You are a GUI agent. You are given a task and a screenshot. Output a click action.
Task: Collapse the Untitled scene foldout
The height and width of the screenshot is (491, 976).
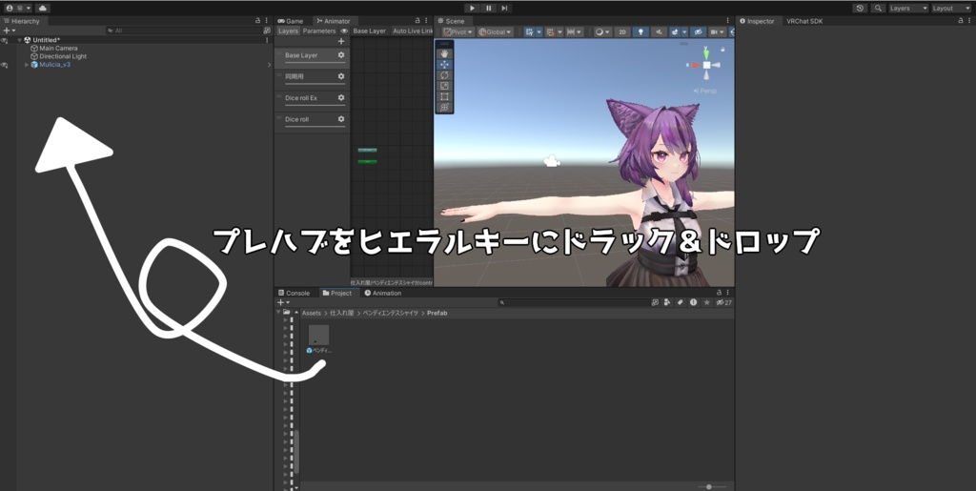click(x=19, y=40)
